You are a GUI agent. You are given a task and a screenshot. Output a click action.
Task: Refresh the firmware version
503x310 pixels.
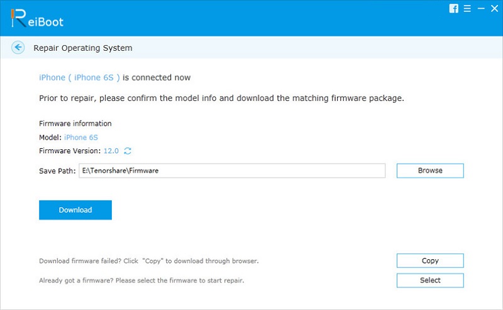click(x=128, y=151)
